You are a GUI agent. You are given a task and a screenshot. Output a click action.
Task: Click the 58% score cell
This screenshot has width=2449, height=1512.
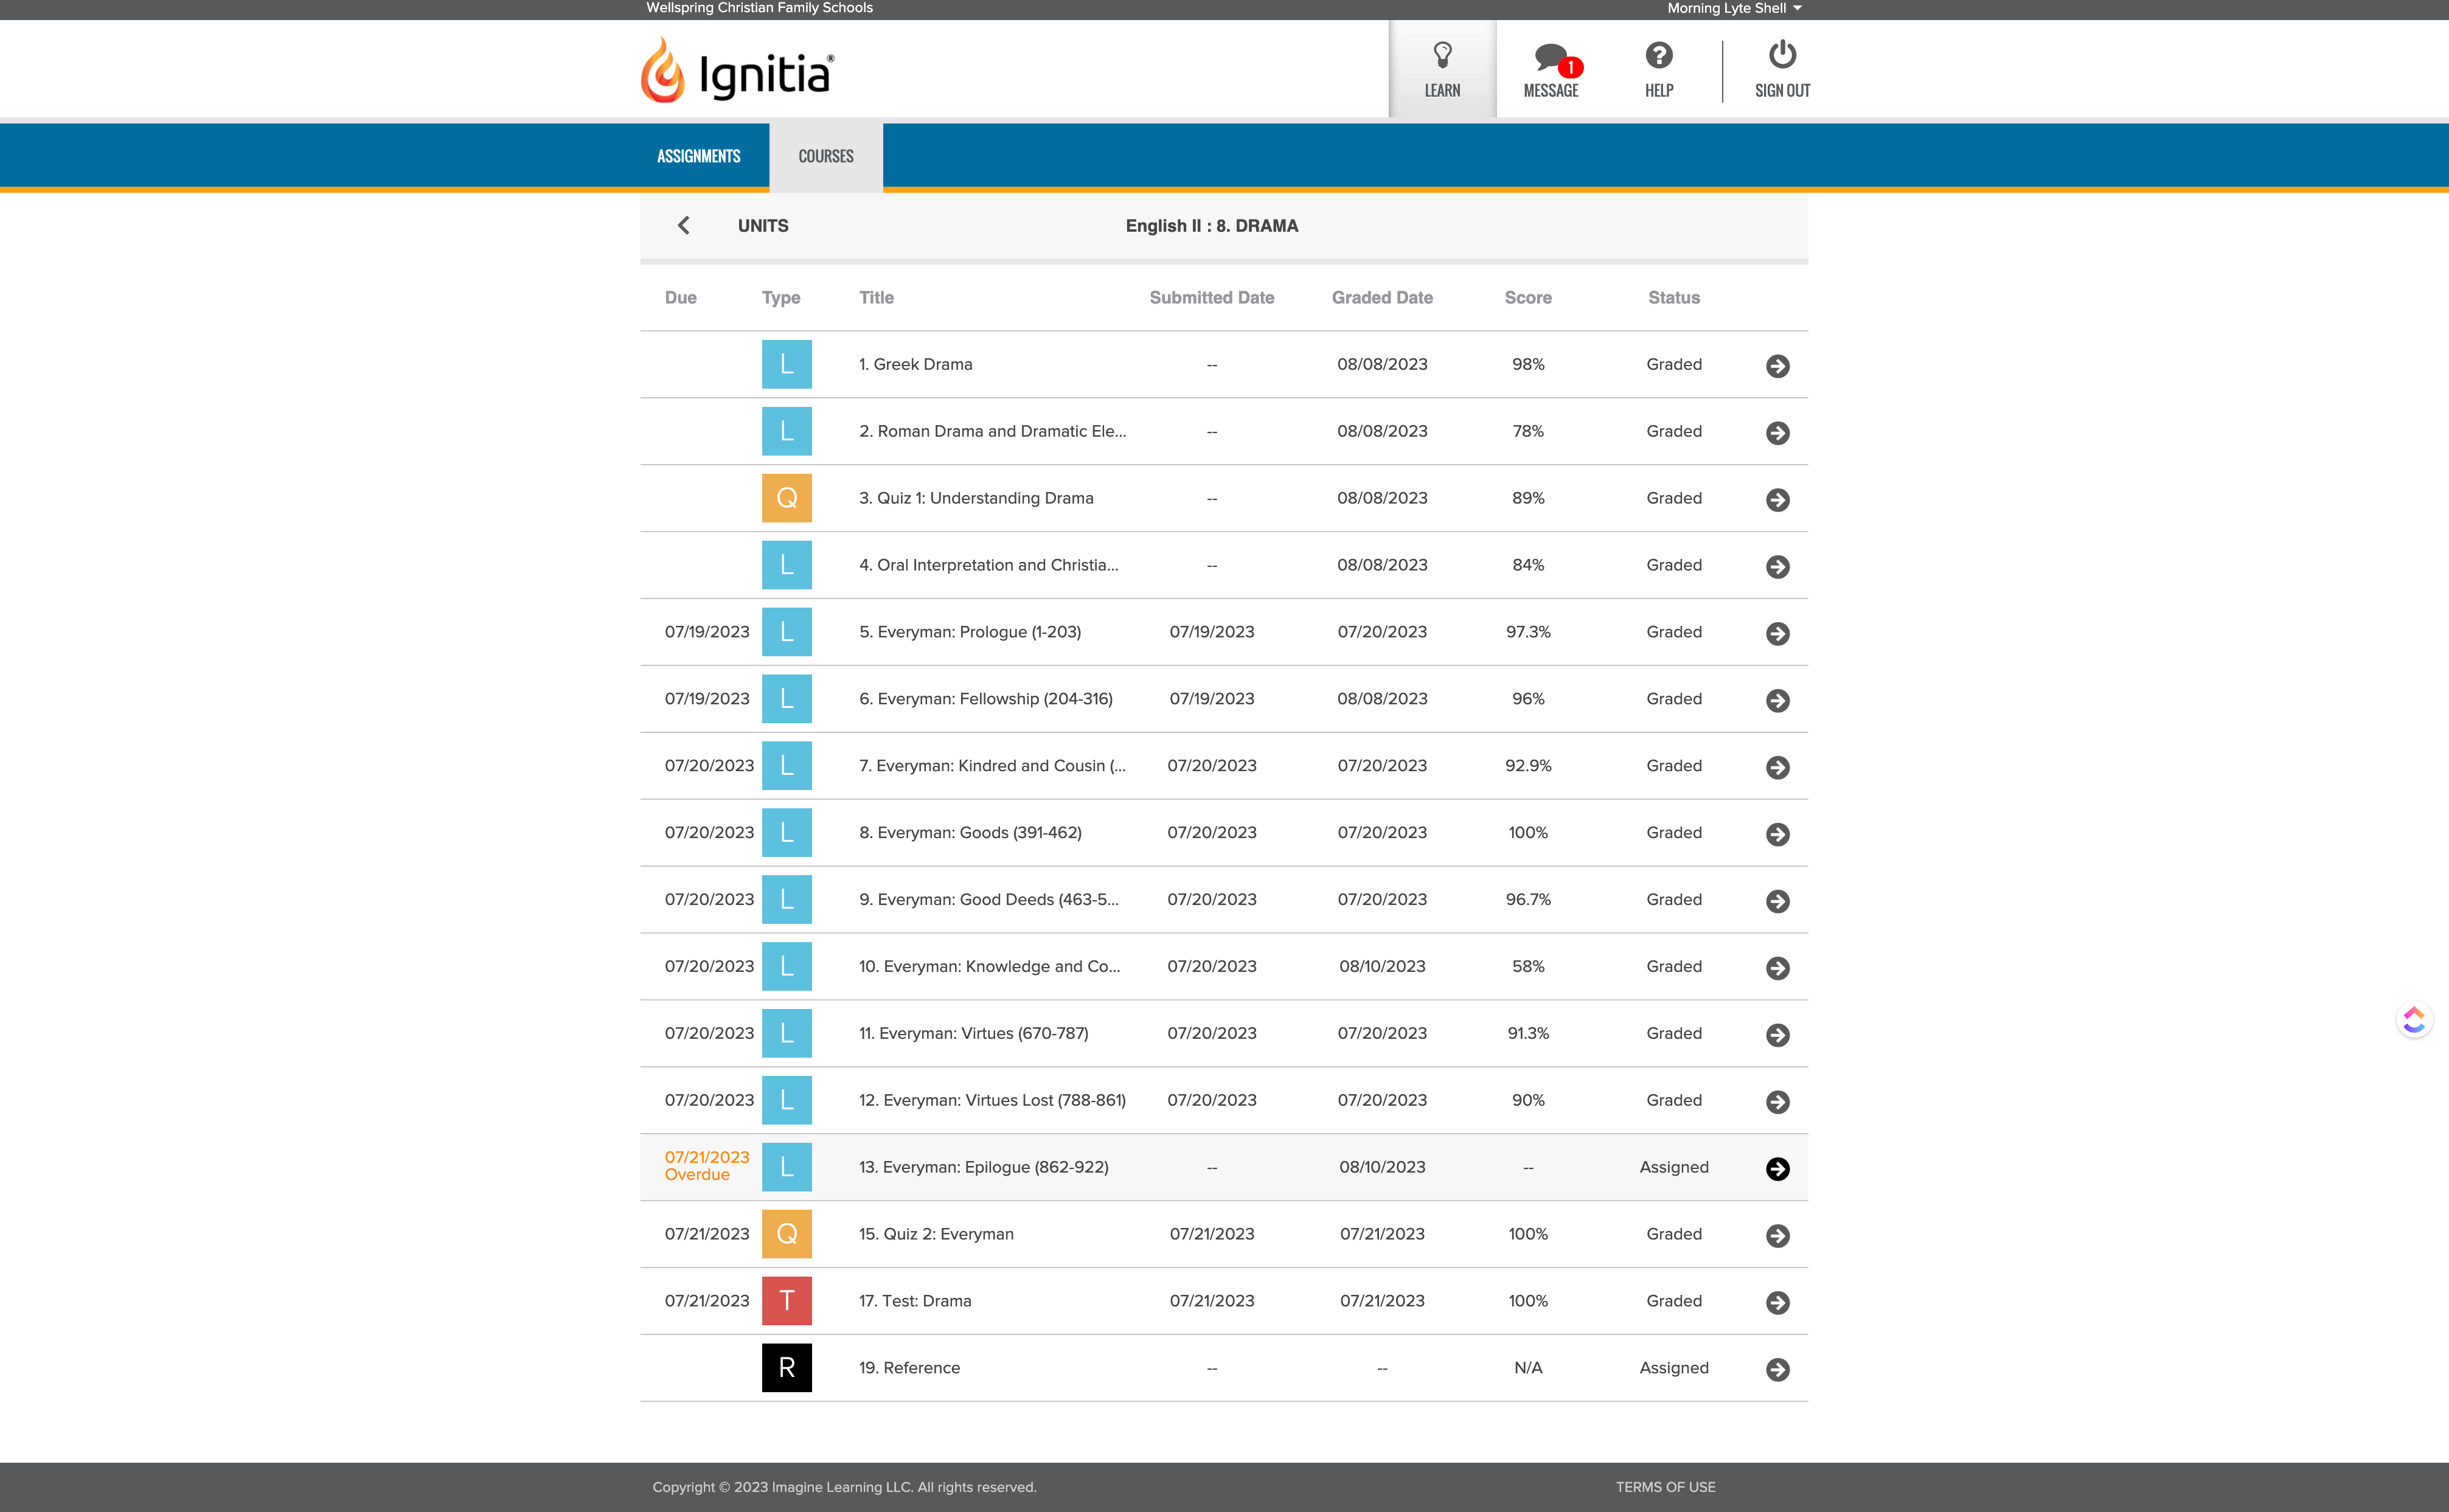pyautogui.click(x=1528, y=967)
